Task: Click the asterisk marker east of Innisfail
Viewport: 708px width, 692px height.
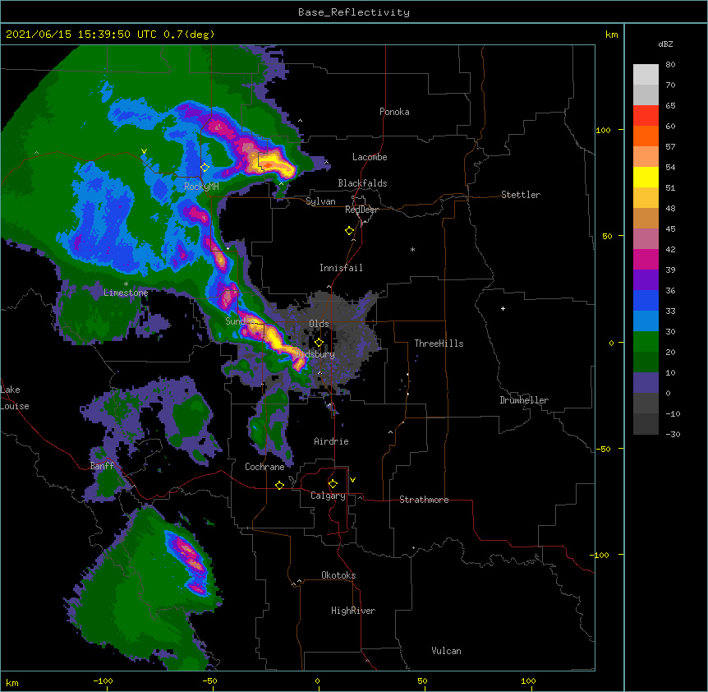Action: [412, 249]
